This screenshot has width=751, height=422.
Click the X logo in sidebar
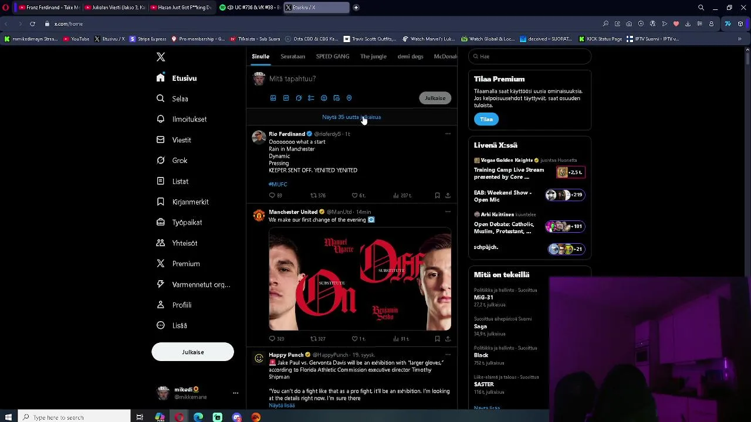tap(161, 57)
